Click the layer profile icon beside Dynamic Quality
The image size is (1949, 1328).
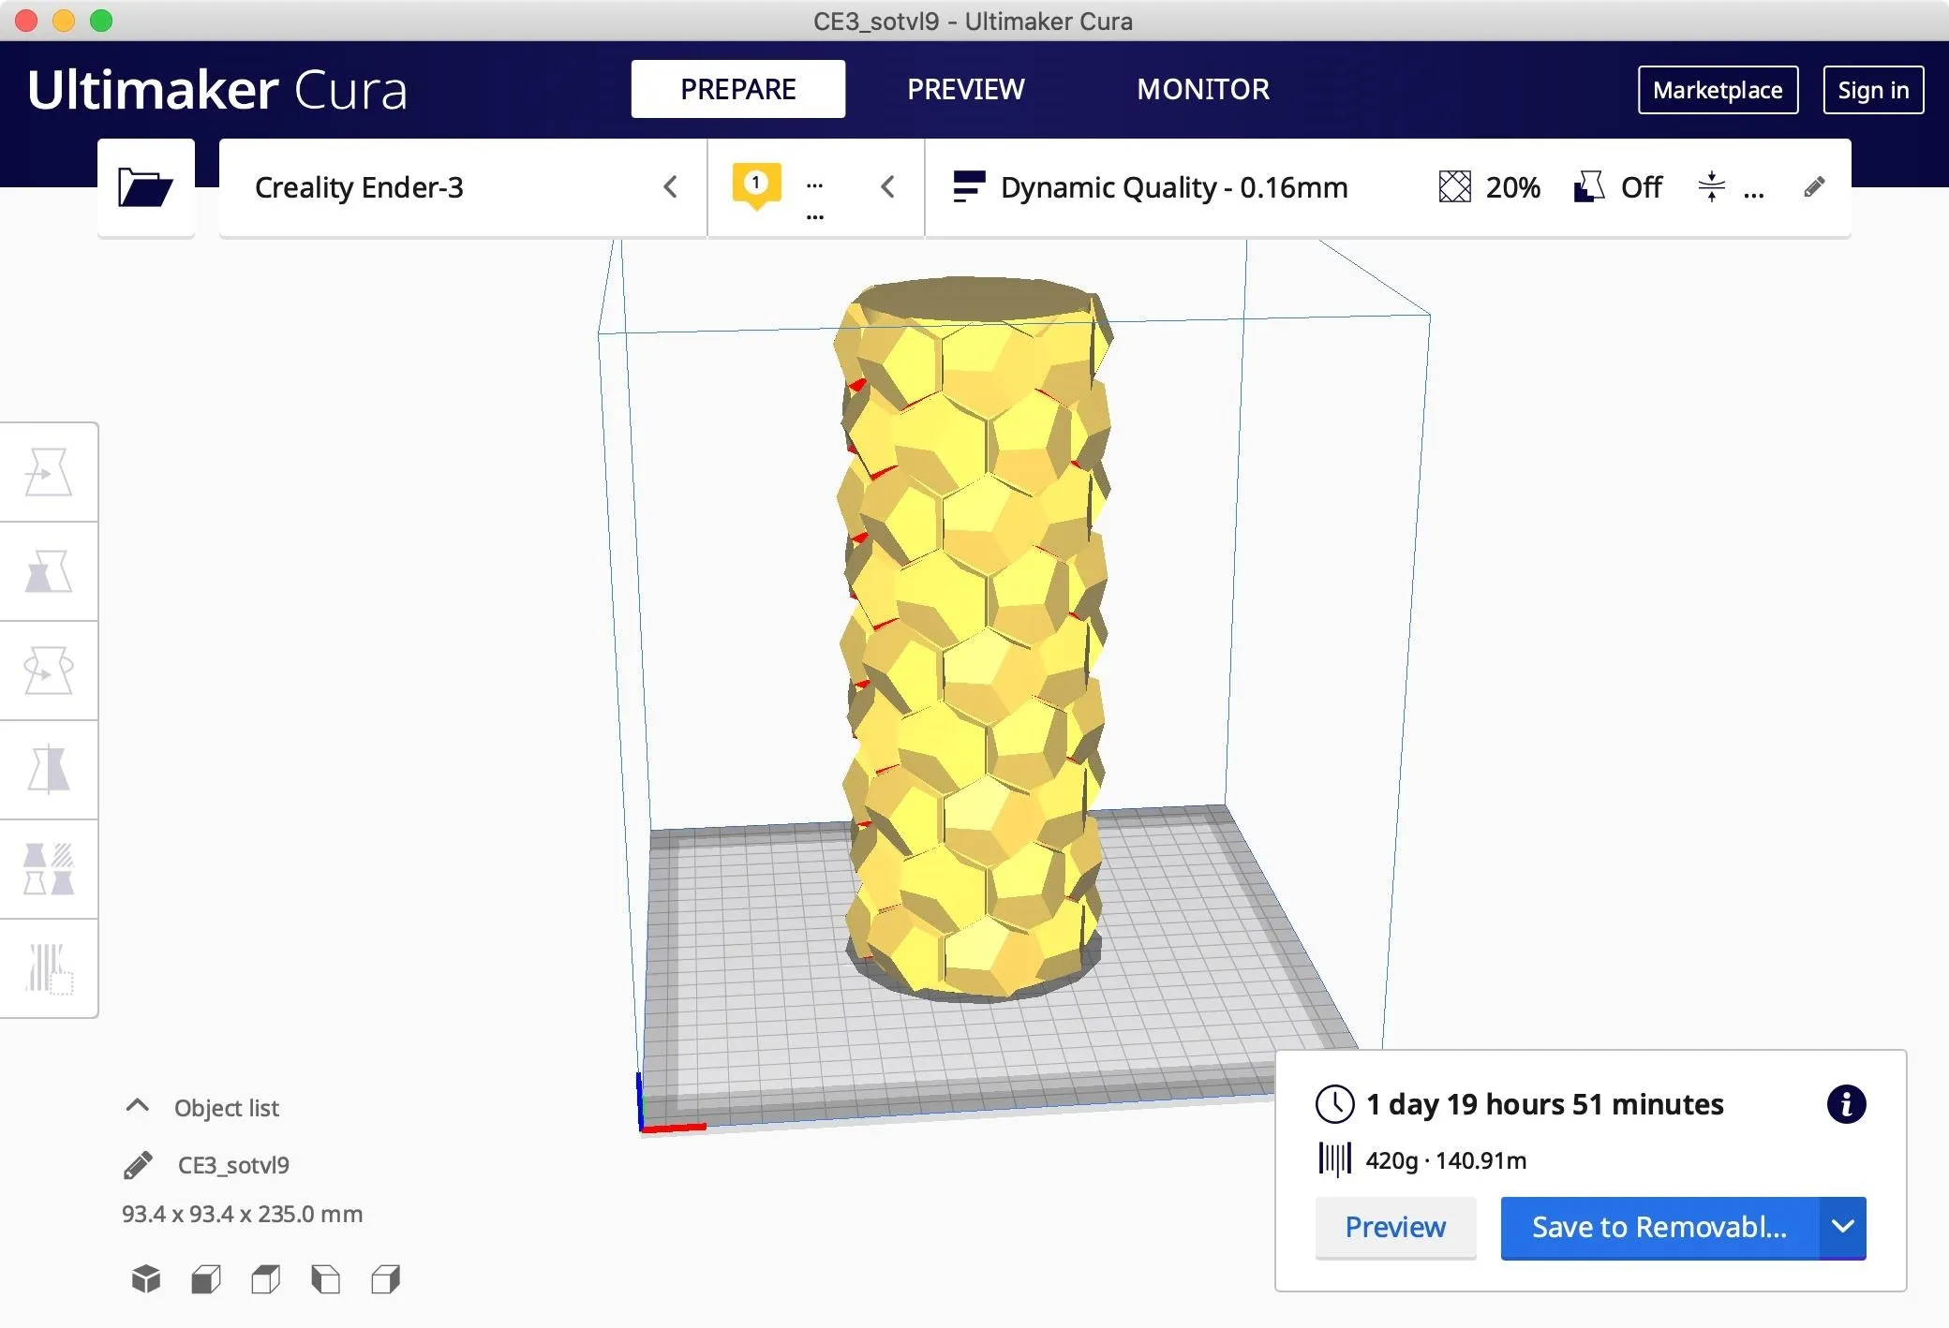[x=969, y=187]
